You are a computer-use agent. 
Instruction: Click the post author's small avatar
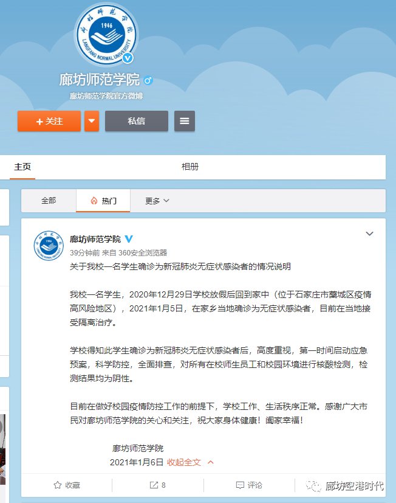click(x=49, y=245)
